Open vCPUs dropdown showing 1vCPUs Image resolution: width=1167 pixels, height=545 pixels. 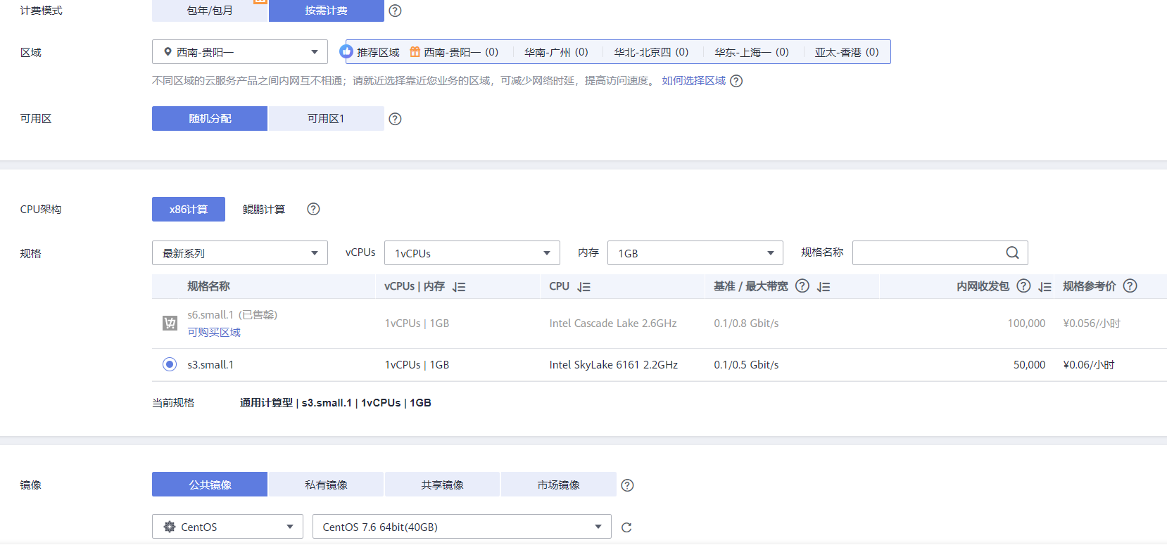point(472,253)
